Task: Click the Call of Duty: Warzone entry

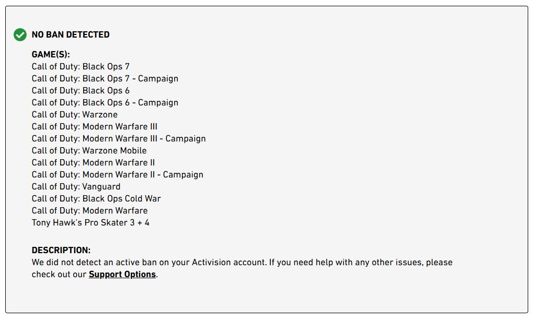Action: [74, 115]
